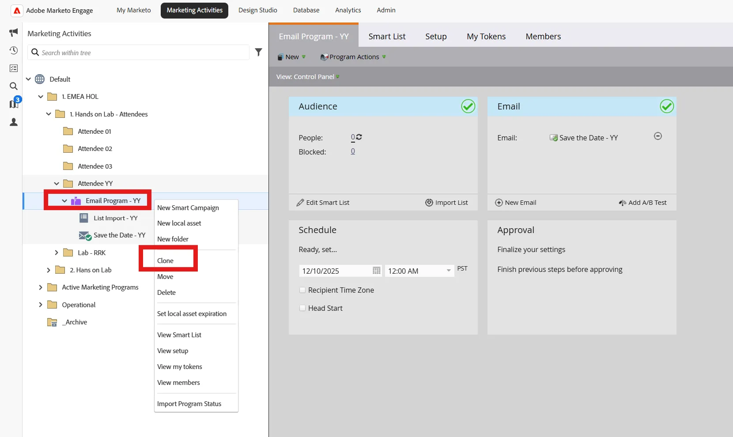Click New Email button

[x=516, y=203]
